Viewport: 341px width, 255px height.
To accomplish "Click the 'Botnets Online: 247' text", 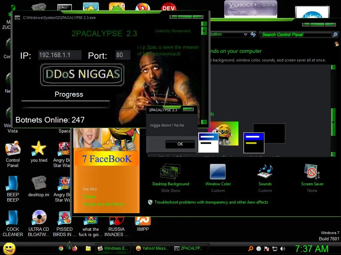I will 50,120.
